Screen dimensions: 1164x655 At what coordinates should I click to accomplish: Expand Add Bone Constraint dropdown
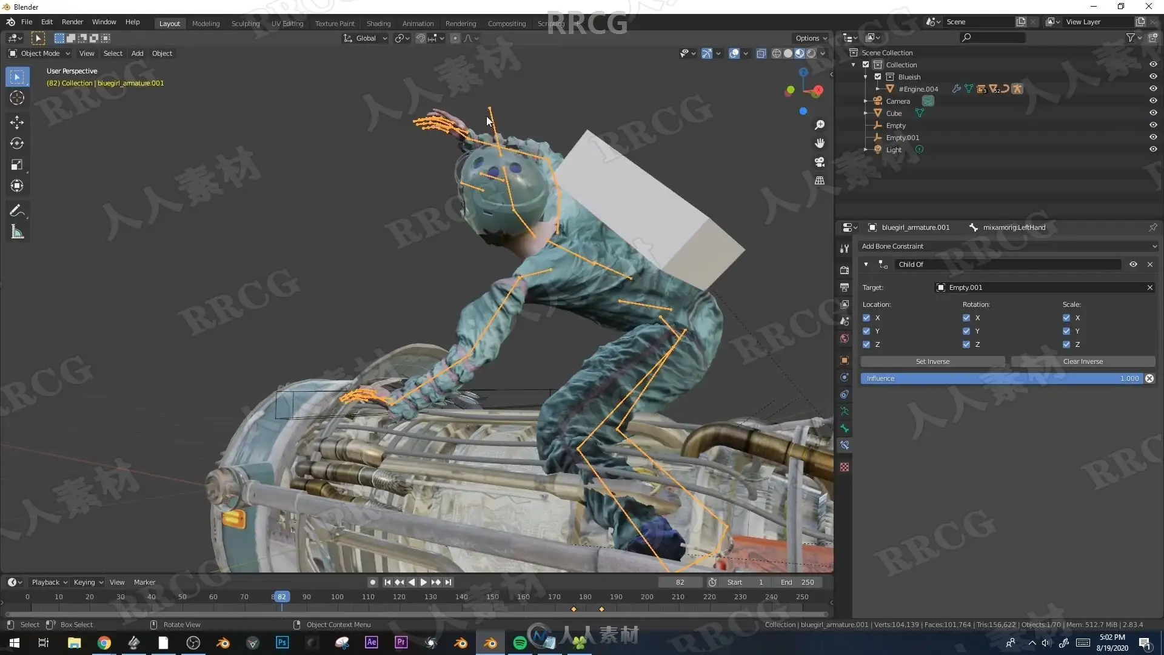[1009, 246]
